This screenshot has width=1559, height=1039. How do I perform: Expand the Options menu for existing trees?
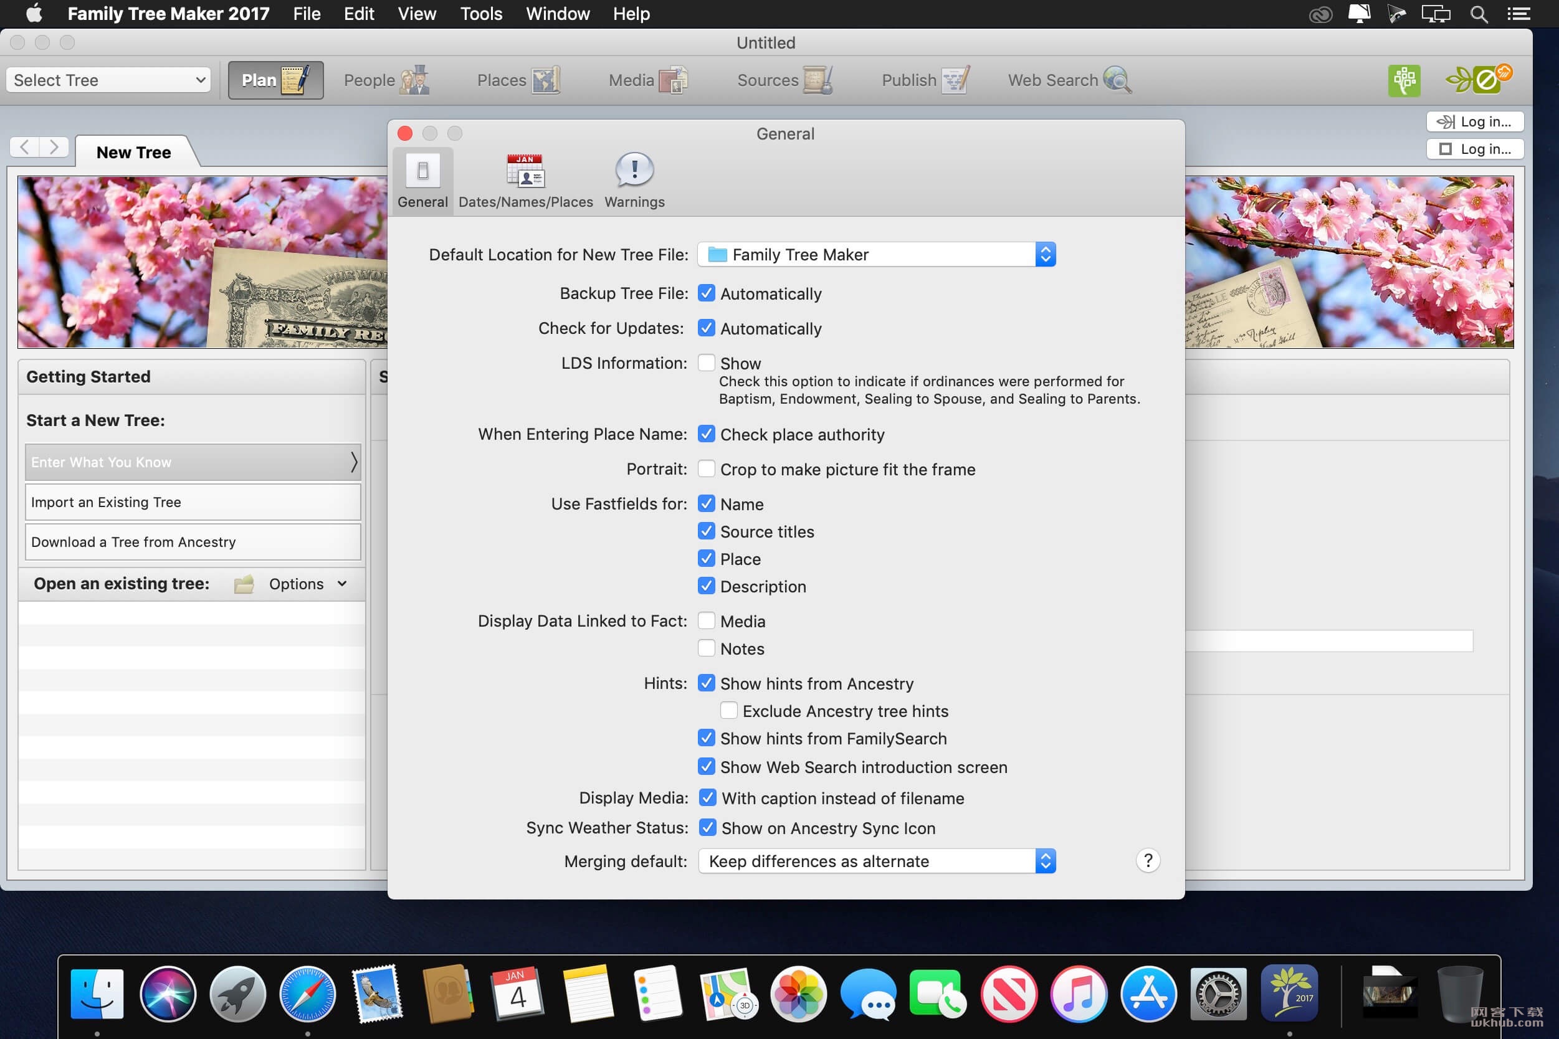coord(308,584)
